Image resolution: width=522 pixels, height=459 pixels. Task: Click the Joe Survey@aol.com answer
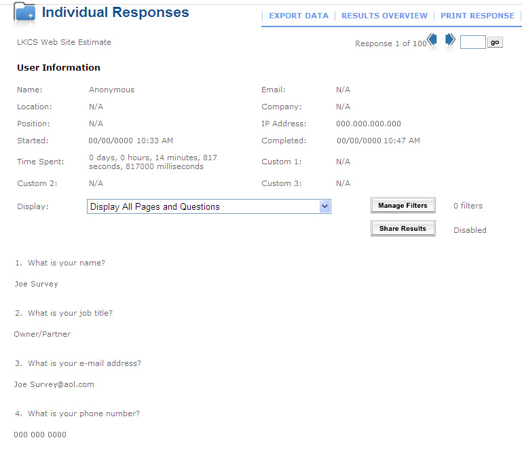click(x=54, y=384)
